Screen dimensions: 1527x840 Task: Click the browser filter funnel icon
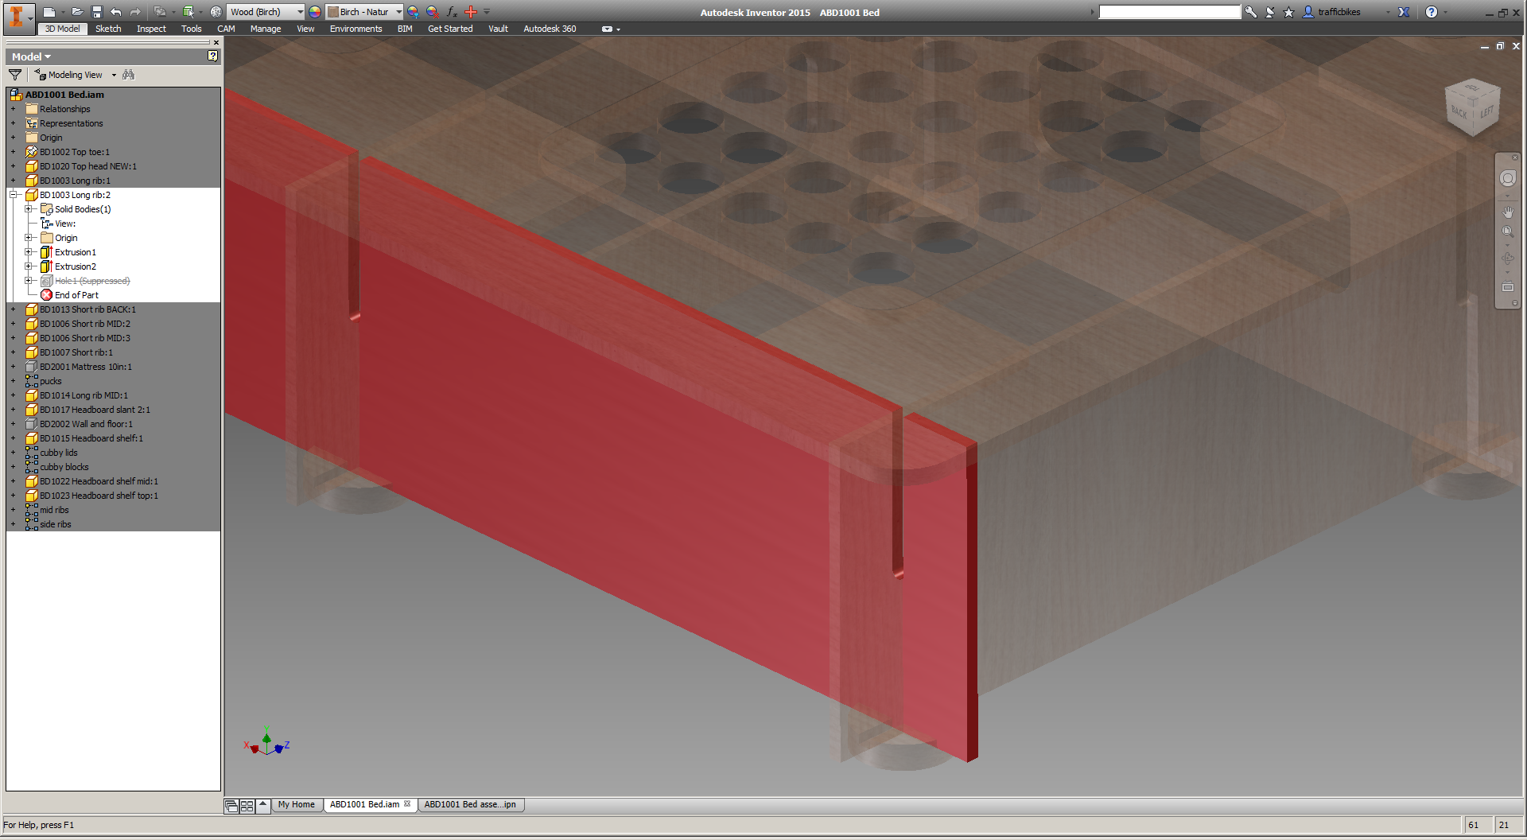point(15,75)
